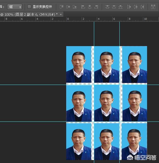Select the bottom-left ID photo on canvas
The width and height of the screenshot is (159, 163).
click(x=79, y=142)
